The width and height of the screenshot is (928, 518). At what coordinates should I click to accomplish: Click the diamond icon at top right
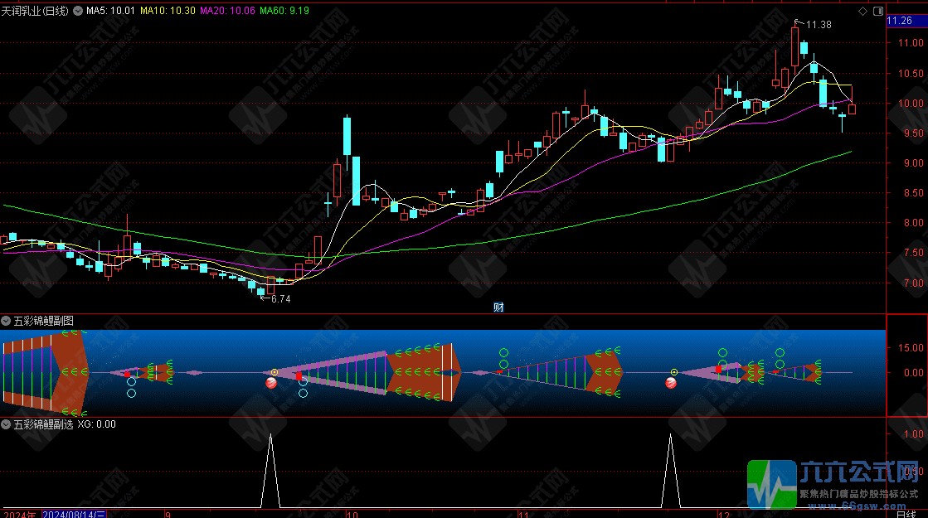pos(863,11)
